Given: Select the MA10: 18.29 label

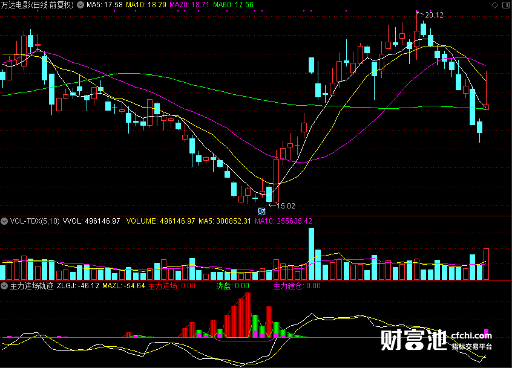Looking at the screenshot, I should [x=146, y=5].
